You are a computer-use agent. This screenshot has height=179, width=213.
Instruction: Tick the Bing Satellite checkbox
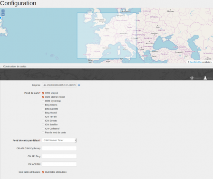pos(43,109)
